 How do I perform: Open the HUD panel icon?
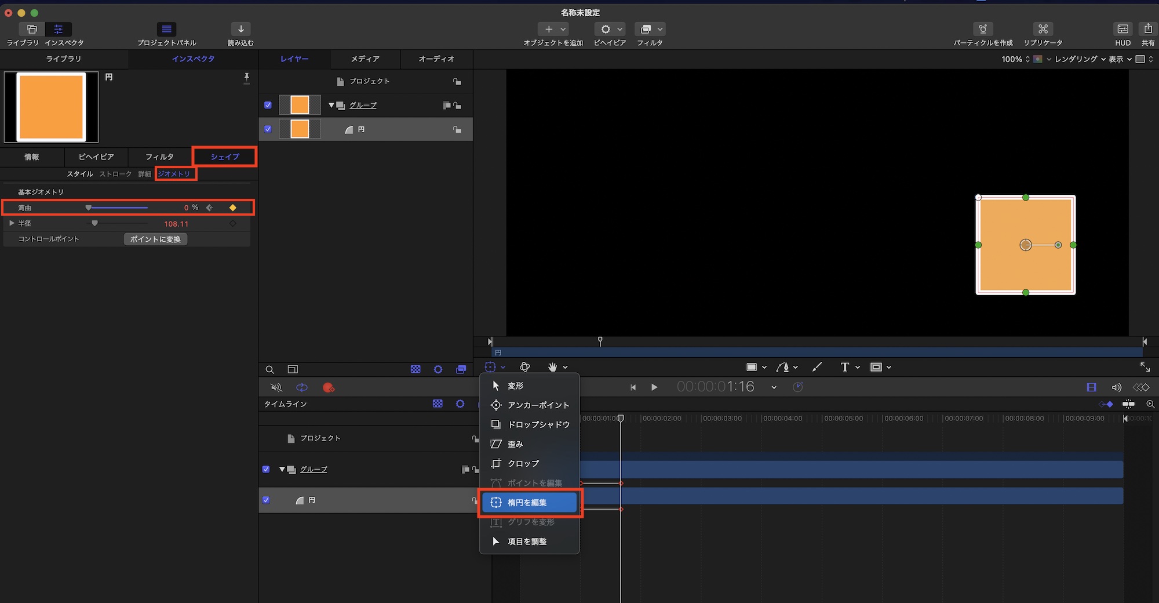point(1122,29)
